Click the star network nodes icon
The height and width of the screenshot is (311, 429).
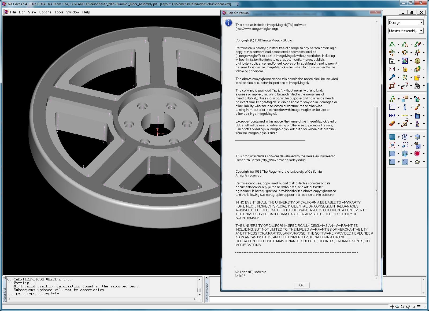pyautogui.click(x=405, y=77)
